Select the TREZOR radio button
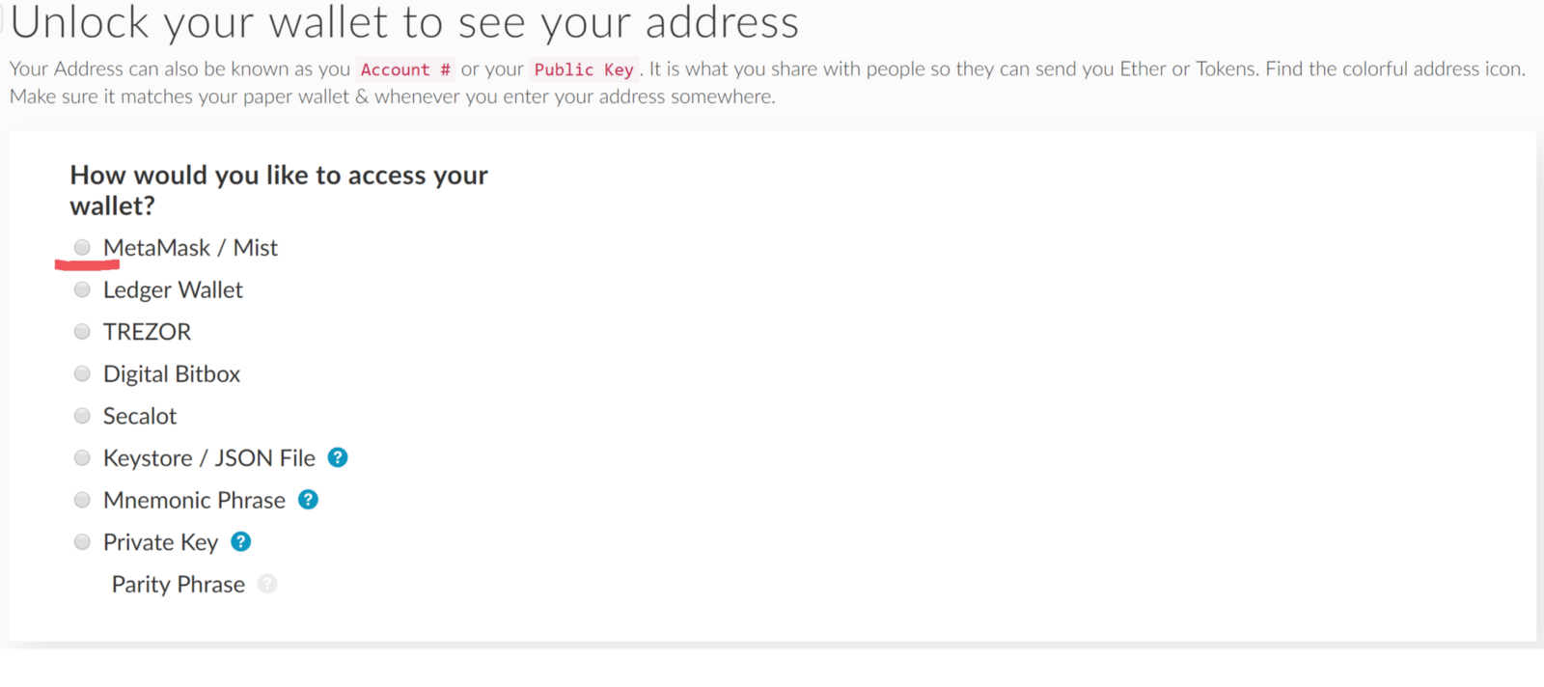1544x687 pixels. click(x=82, y=332)
